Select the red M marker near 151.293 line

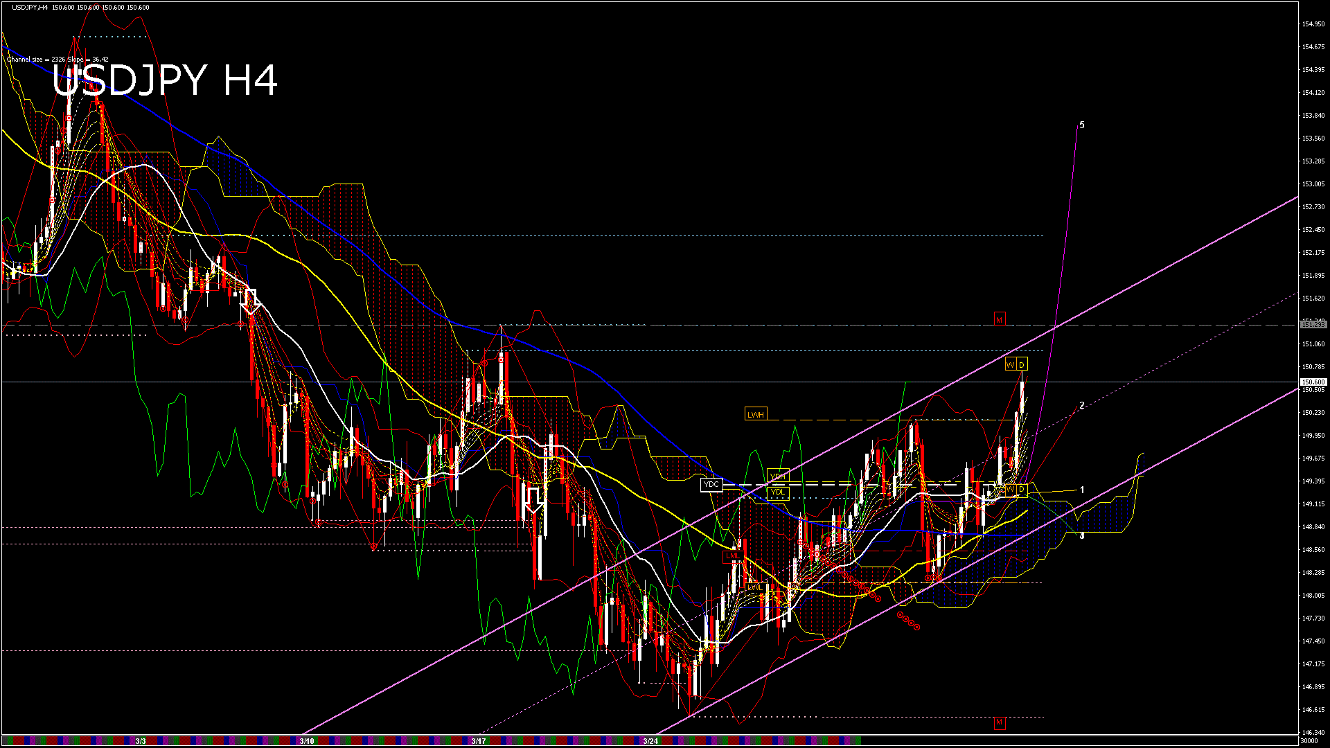[x=999, y=319]
